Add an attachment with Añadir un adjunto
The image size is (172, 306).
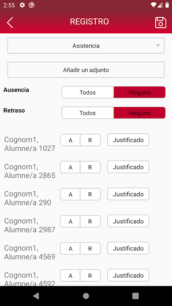pos(86,70)
